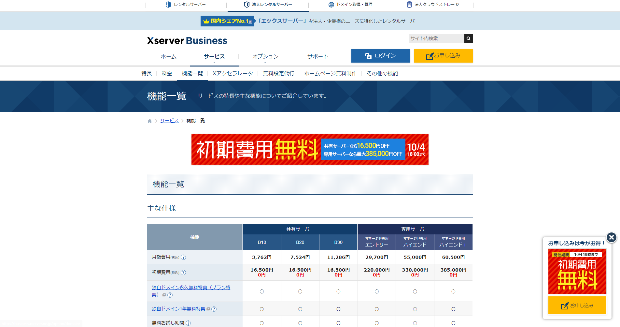Screen dimensions: 620x327
Task: Click the 60,500円 monthly price cell
Action: click(453, 257)
